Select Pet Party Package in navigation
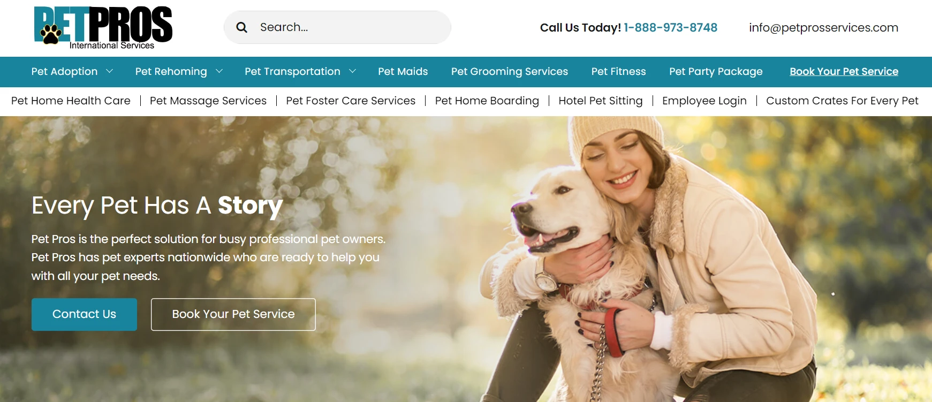Image resolution: width=932 pixels, height=402 pixels. [716, 72]
